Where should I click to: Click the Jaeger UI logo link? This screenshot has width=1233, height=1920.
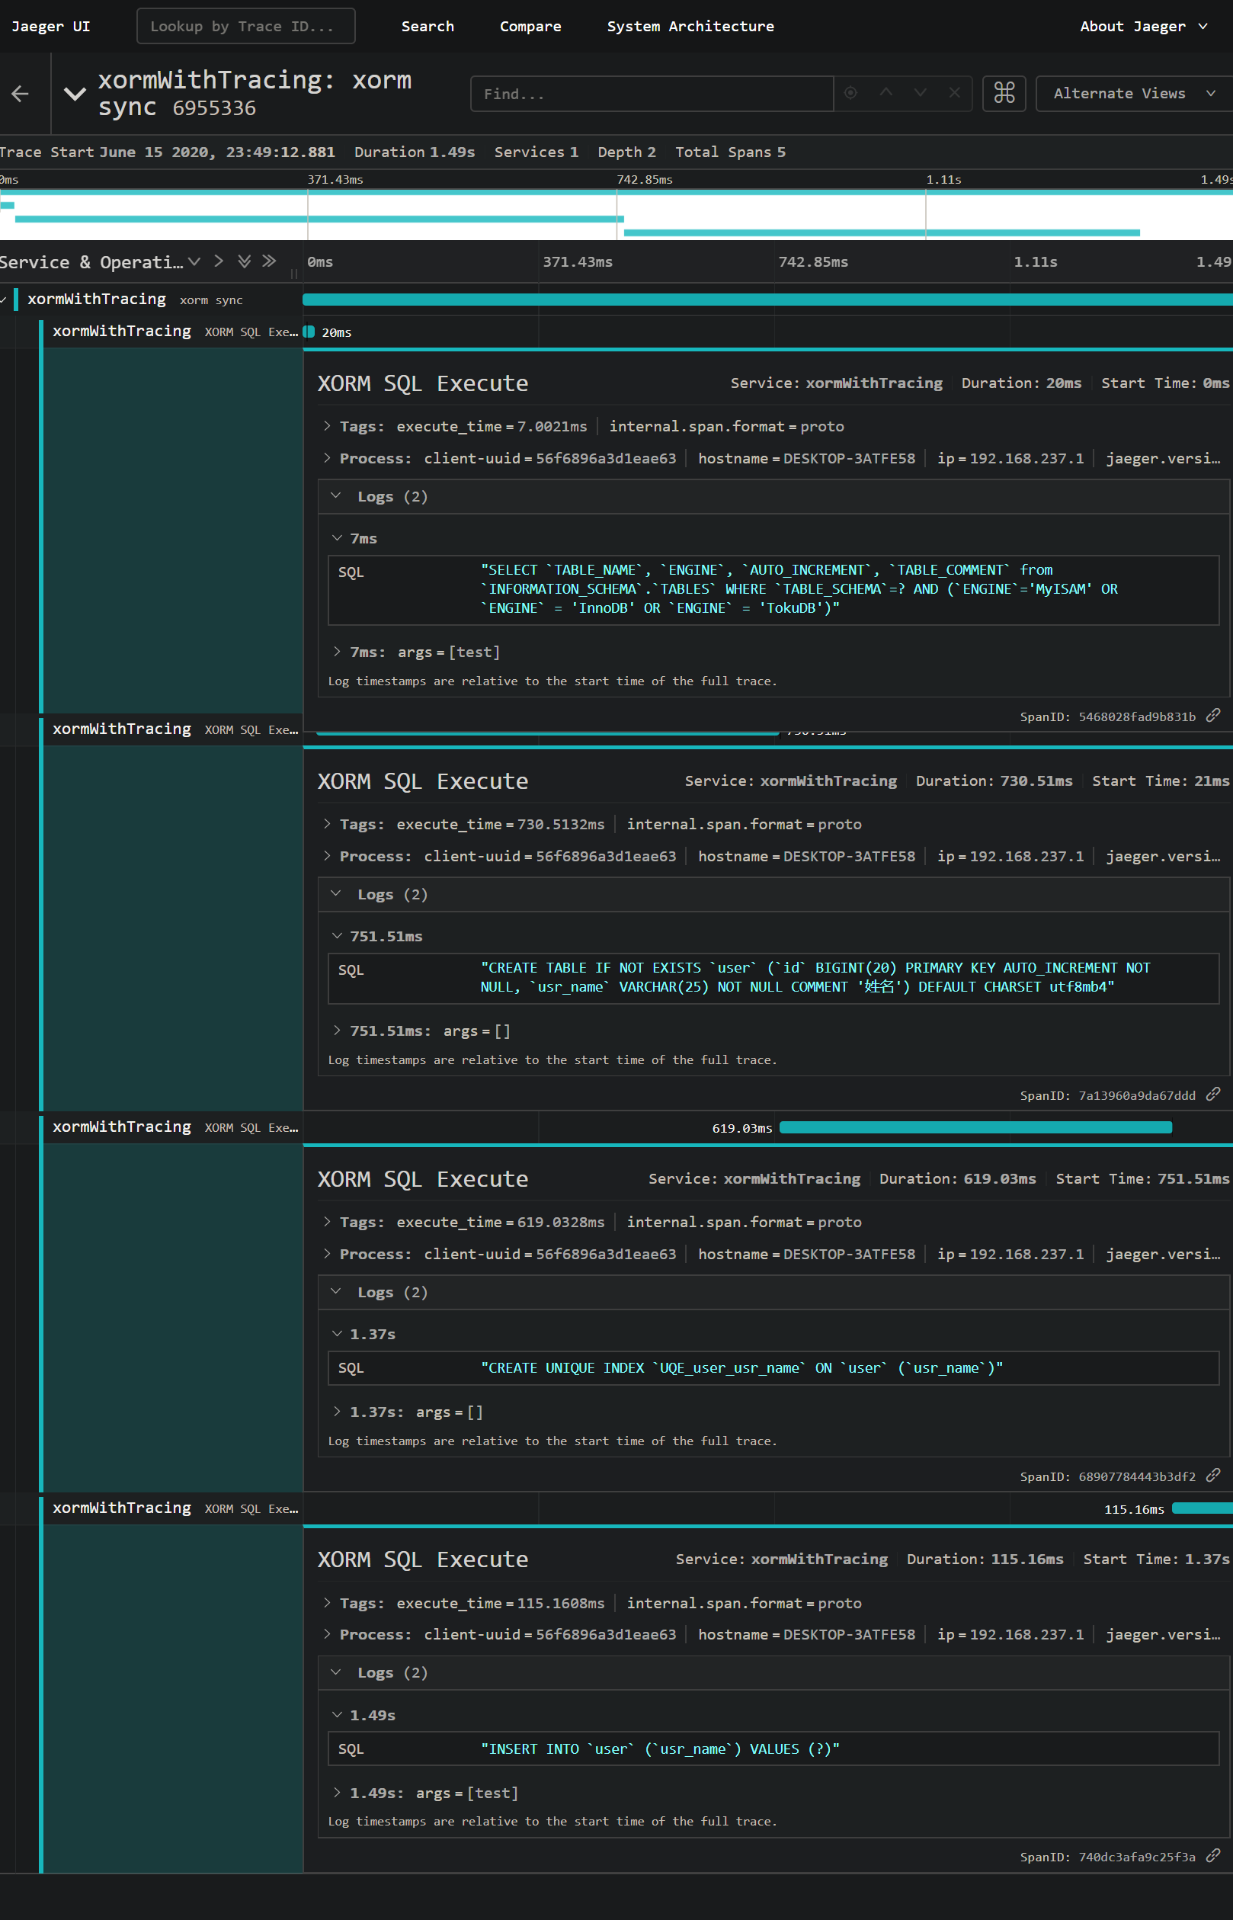coord(50,27)
